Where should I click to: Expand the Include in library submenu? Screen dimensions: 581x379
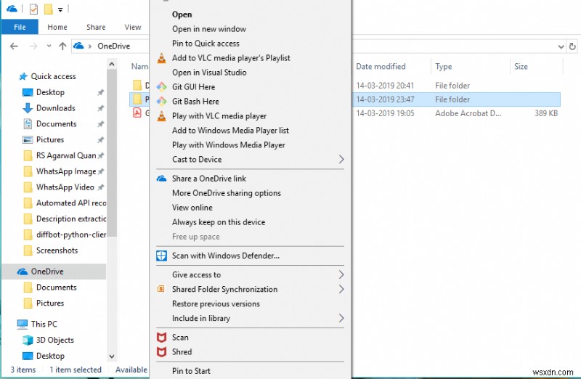251,318
